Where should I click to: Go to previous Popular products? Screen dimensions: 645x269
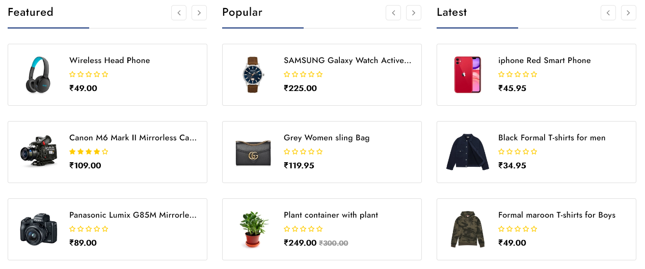(393, 13)
